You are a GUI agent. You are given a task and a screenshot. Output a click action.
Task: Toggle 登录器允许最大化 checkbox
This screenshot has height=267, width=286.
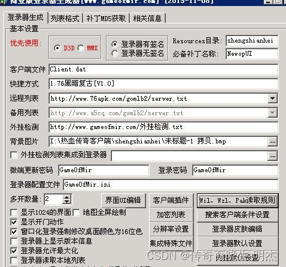14,251
